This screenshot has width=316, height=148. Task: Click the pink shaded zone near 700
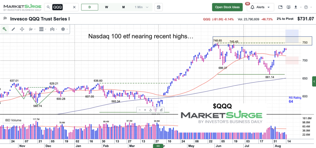(292, 60)
